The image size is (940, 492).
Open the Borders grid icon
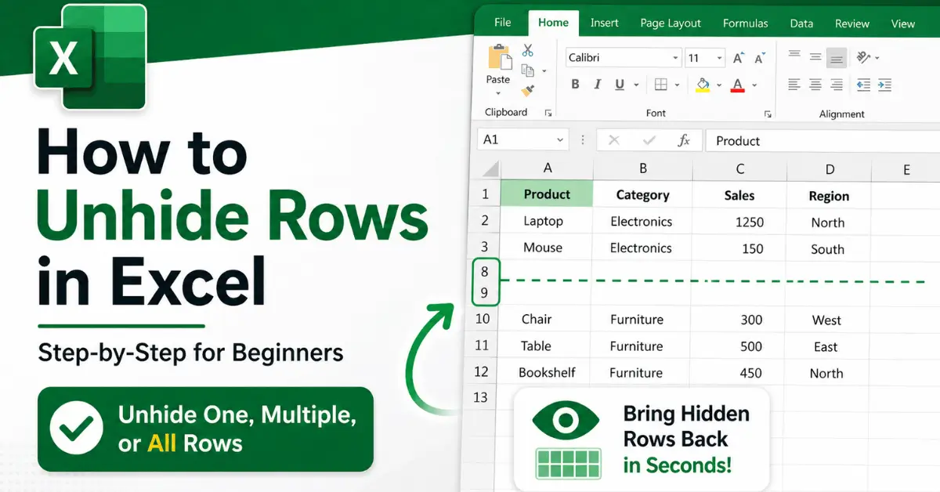pos(661,85)
